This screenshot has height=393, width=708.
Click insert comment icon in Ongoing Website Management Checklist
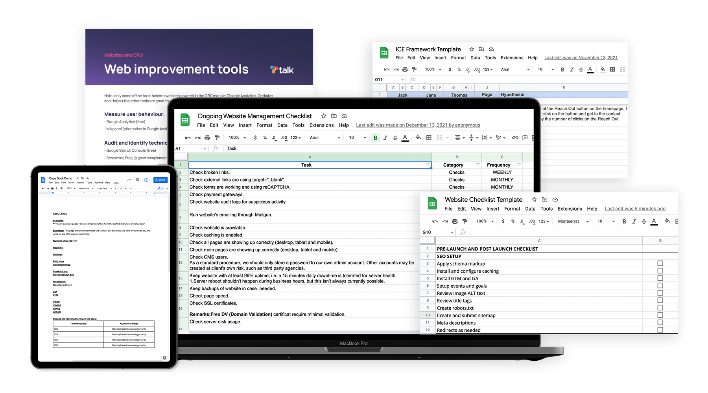(525, 138)
